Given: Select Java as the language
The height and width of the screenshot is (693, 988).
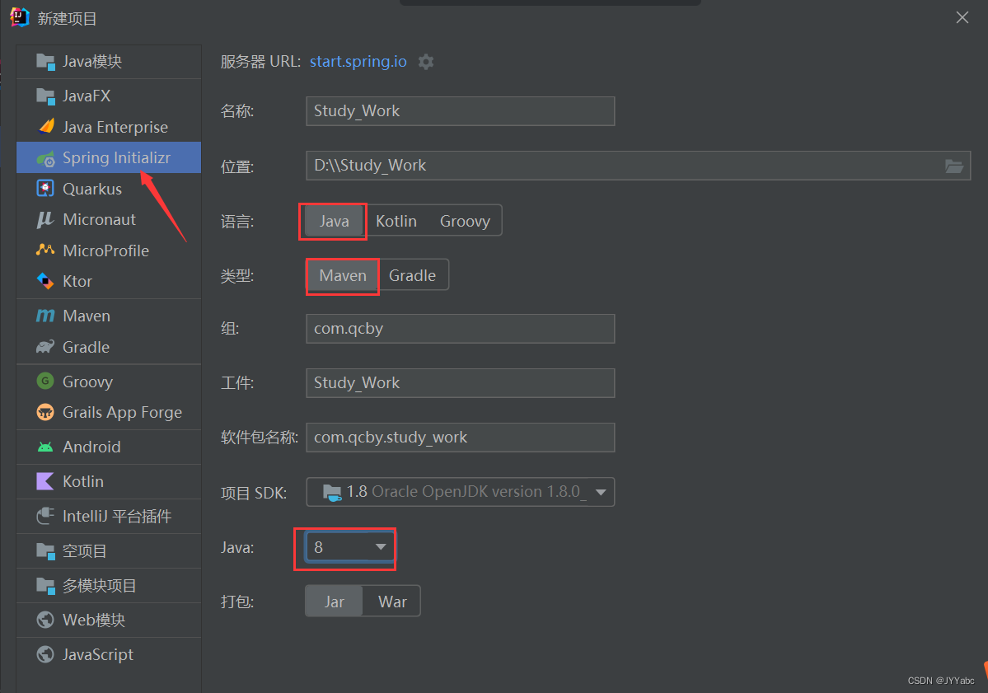Looking at the screenshot, I should coord(334,221).
